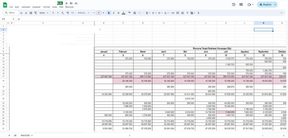
Task: Choose the fill color bucket
Action: coord(130,13)
